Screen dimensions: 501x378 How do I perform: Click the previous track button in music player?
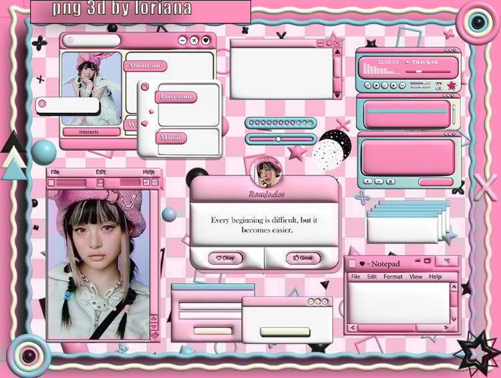(x=368, y=85)
